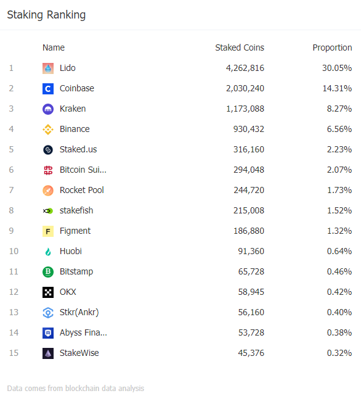Click the Staked Coins column header

pyautogui.click(x=240, y=47)
